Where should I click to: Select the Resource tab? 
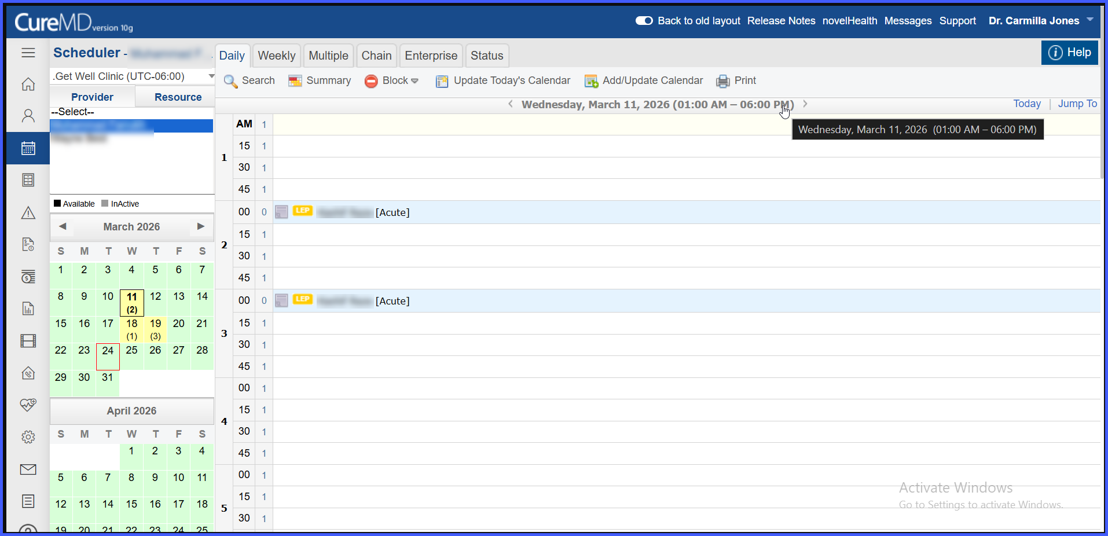[178, 97]
